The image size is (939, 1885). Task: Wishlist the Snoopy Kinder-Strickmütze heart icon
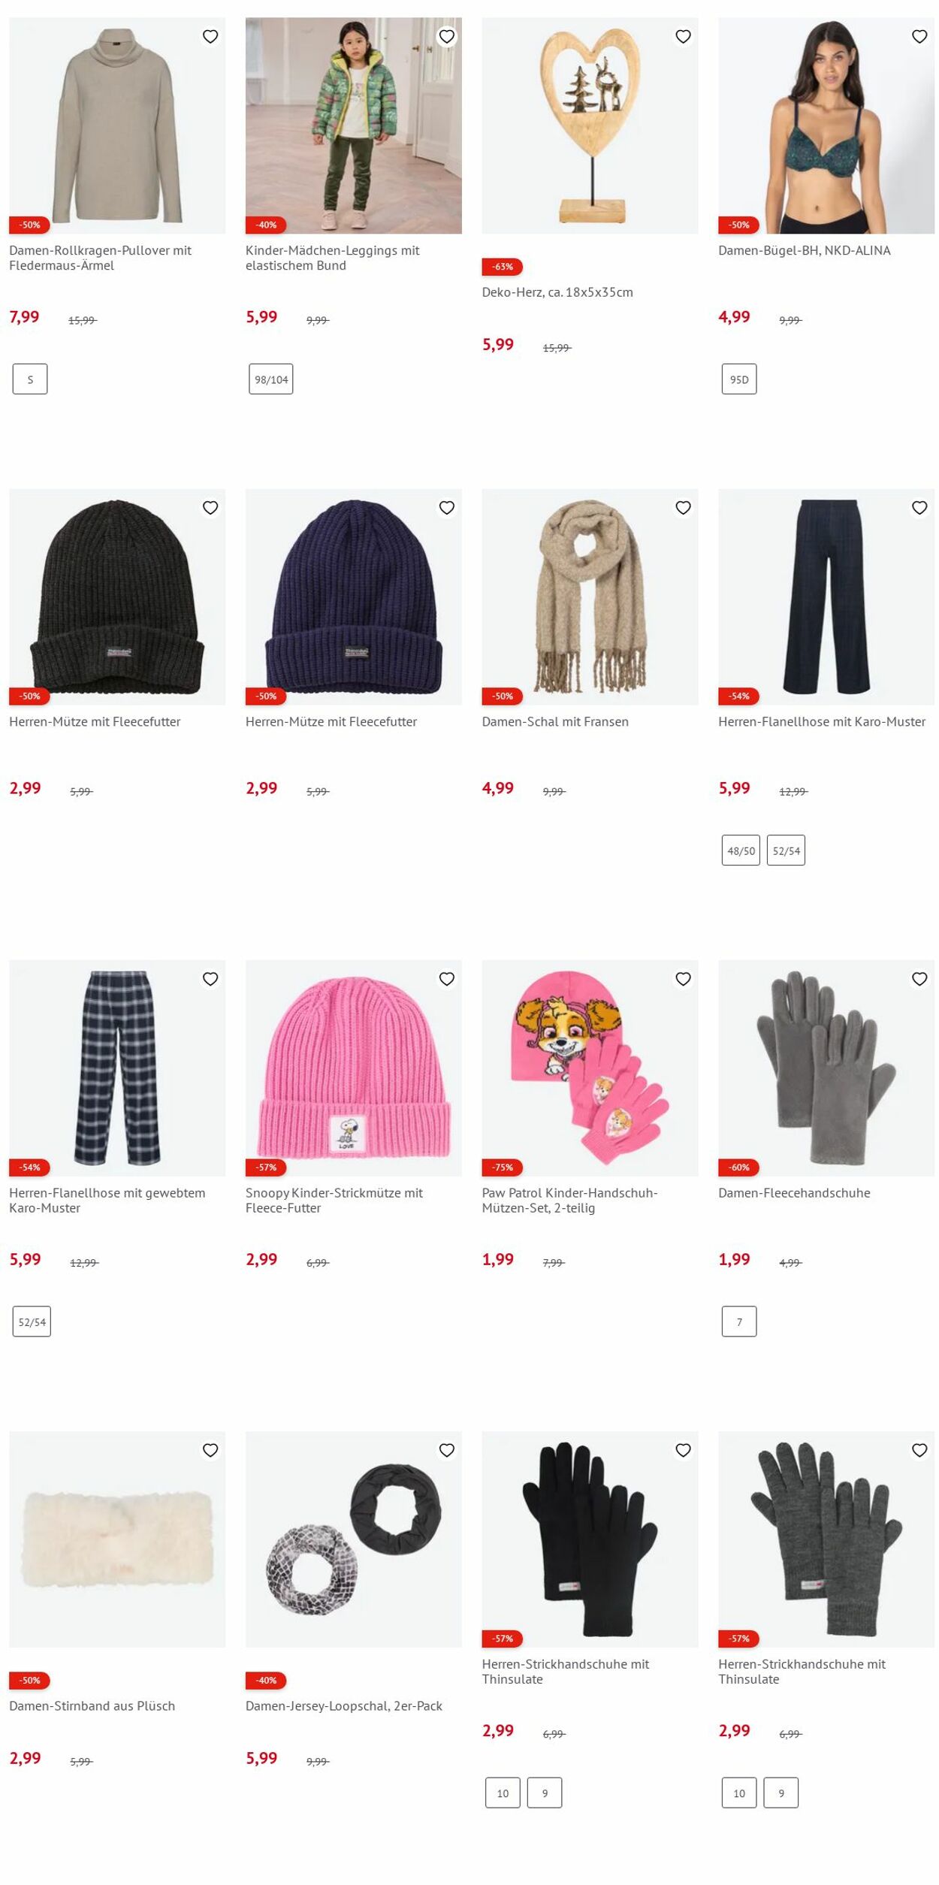tap(447, 979)
